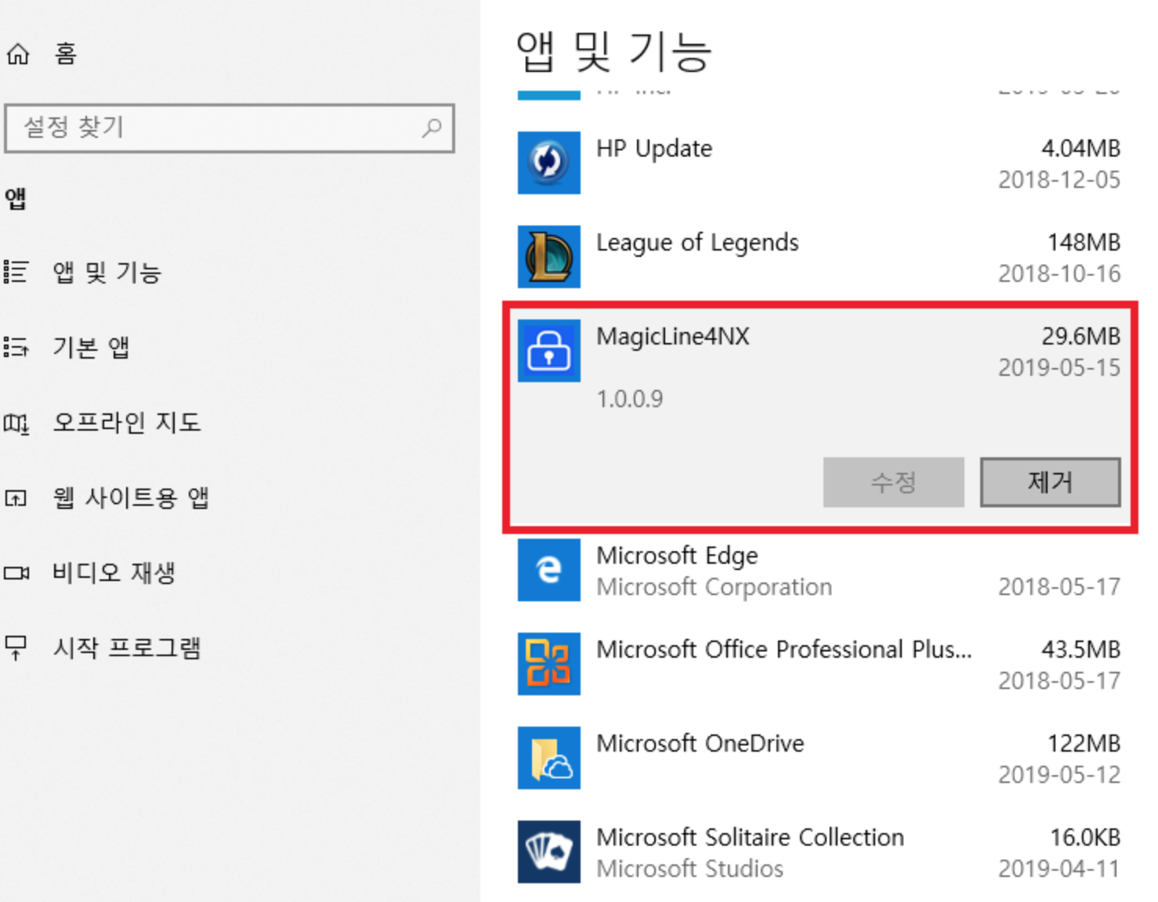Viewport: 1158px width, 902px height.
Task: Click the Microsoft Studios publisher text
Action: coord(689,869)
